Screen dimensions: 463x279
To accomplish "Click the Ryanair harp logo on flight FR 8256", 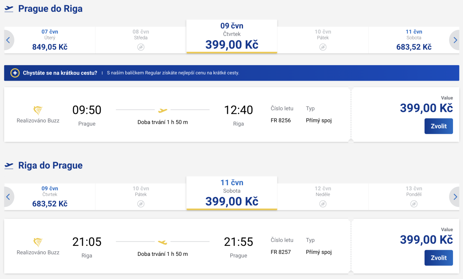I will [x=38, y=111].
